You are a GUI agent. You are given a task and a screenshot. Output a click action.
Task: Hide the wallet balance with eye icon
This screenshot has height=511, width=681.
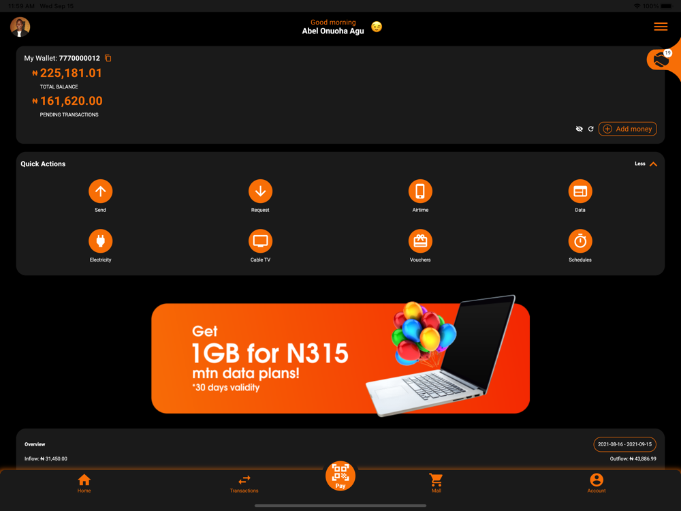[579, 129]
